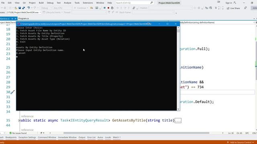This screenshot has height=144, width=257.
Task: Click the pen icon beside line 30
Action: (12, 92)
